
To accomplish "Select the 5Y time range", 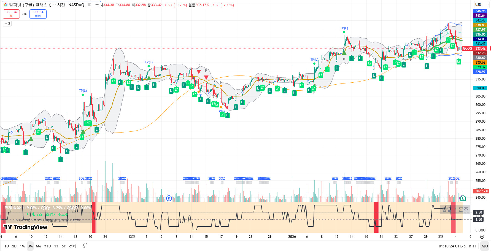I will [64, 246].
